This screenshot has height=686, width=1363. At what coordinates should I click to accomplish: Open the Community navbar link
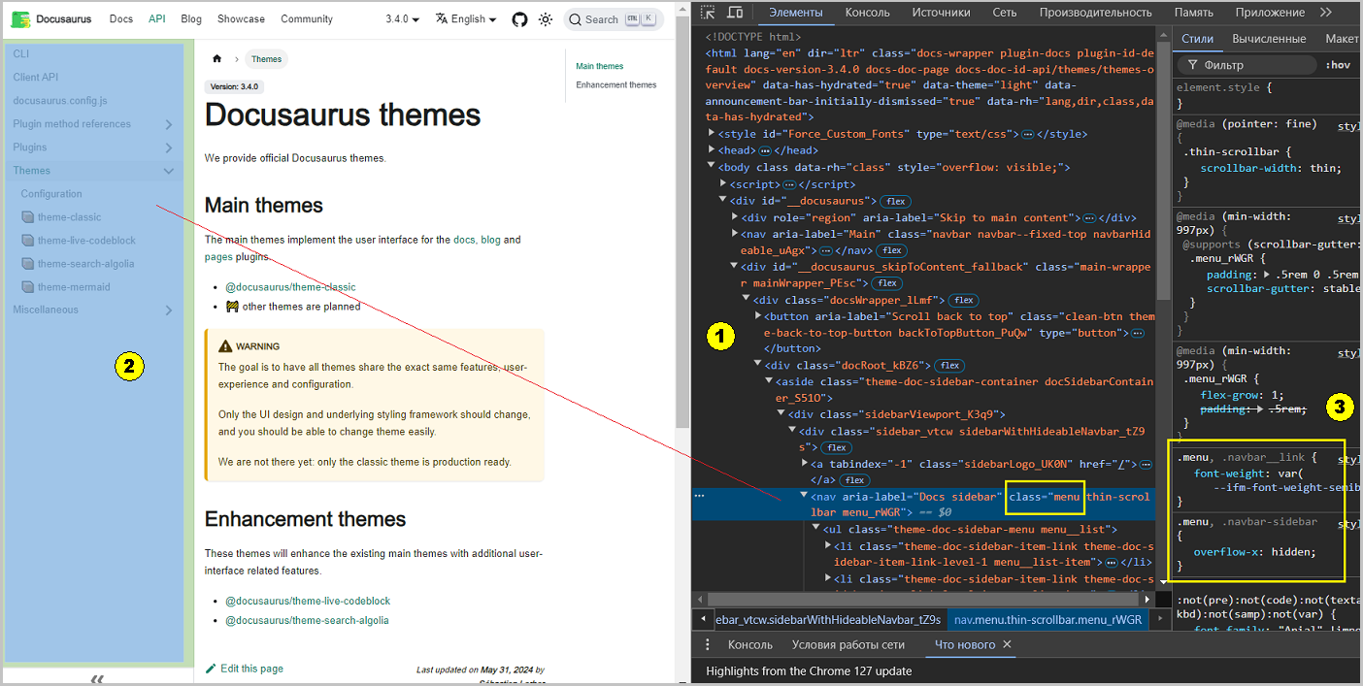click(x=307, y=19)
